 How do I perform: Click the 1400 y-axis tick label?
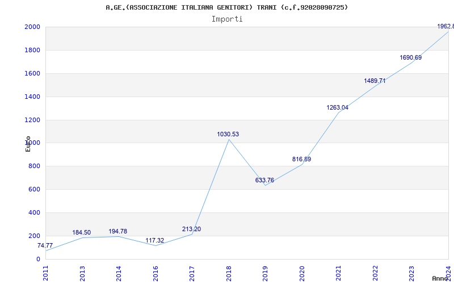pos(32,97)
